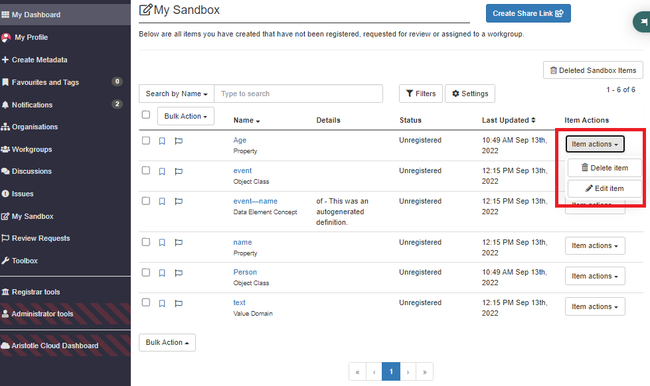The image size is (650, 386).
Task: Expand the Search by Name dropdown
Action: pos(177,94)
